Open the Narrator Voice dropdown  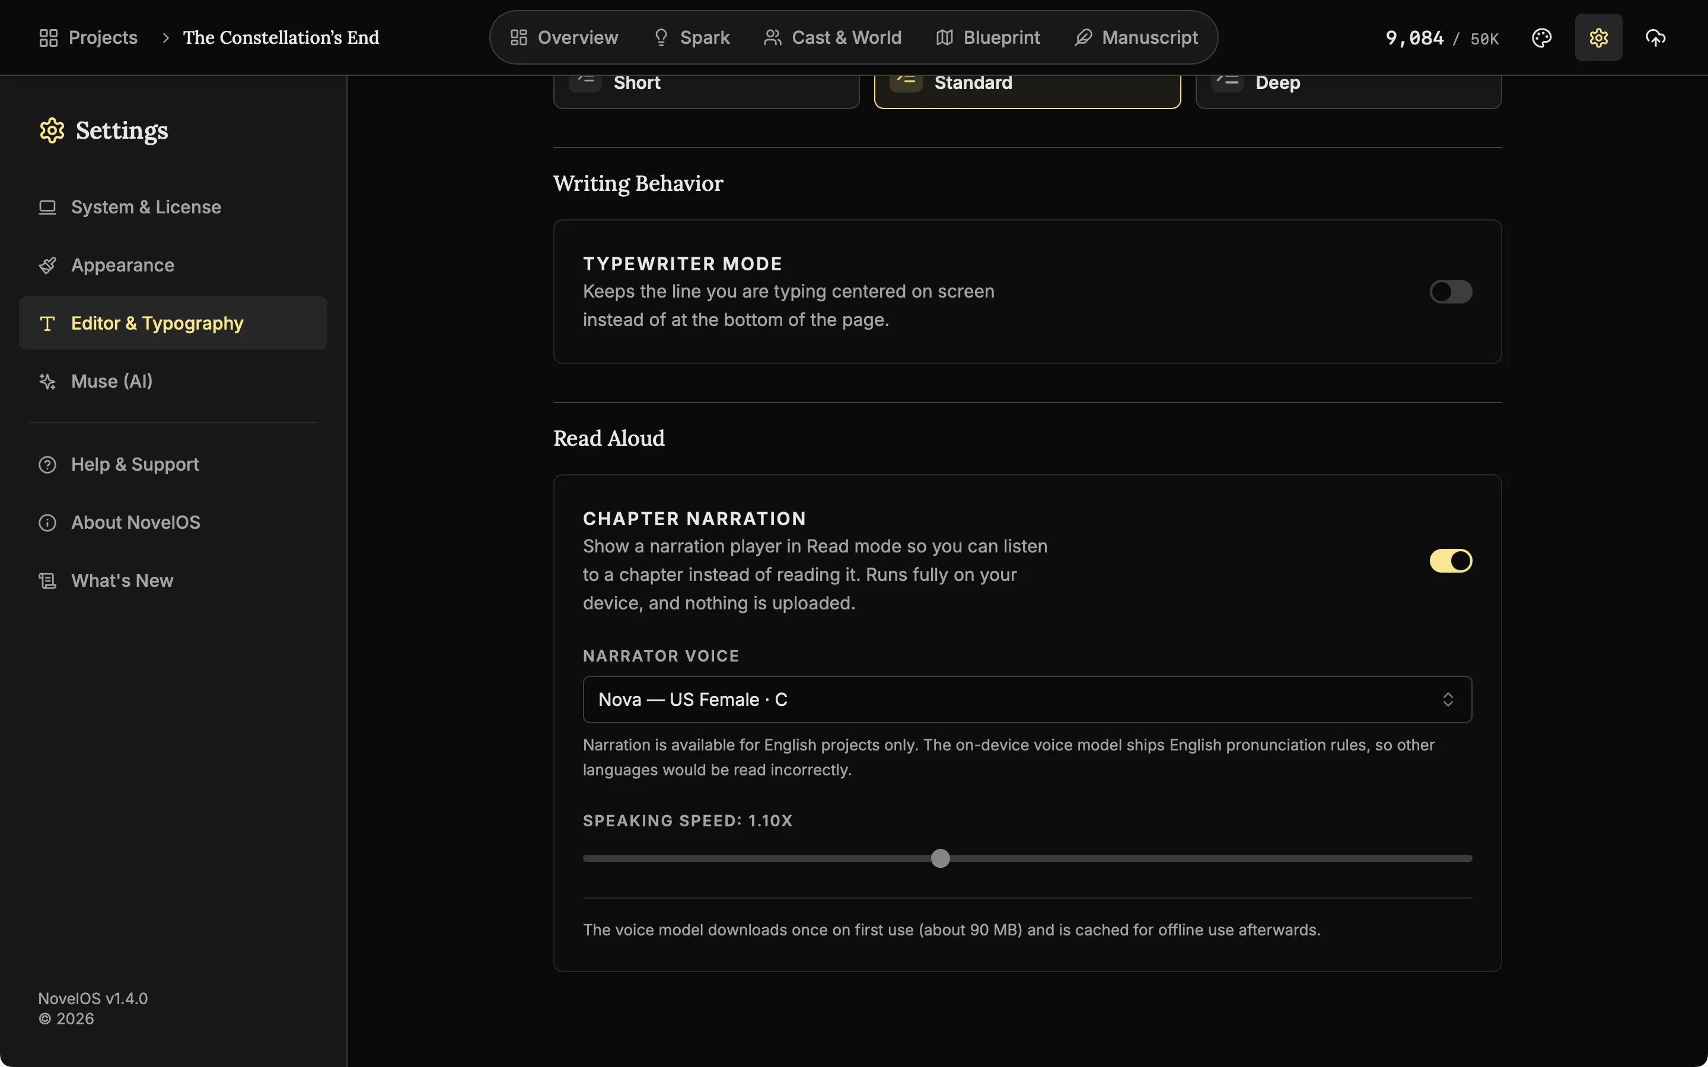click(x=1027, y=699)
